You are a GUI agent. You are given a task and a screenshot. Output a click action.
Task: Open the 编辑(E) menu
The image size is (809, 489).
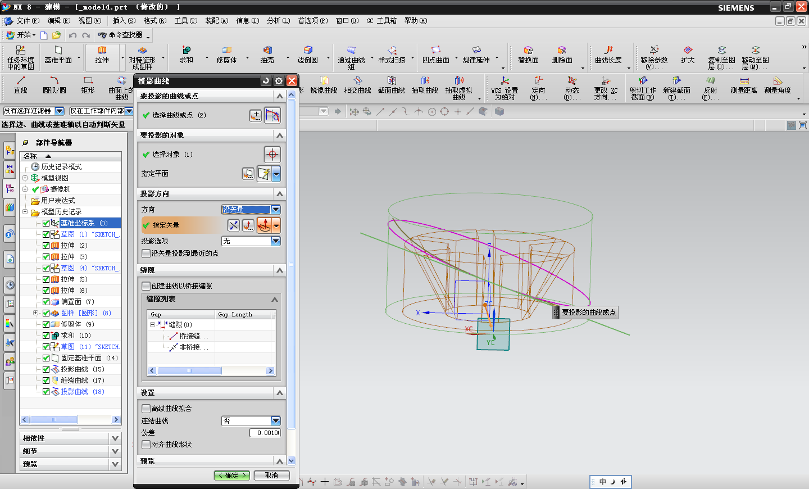[x=58, y=21]
